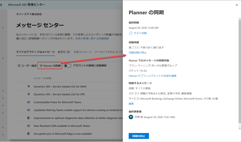
Task: Click Dynamics icon for Service Update 222 NAM
Action: coord(29,86)
